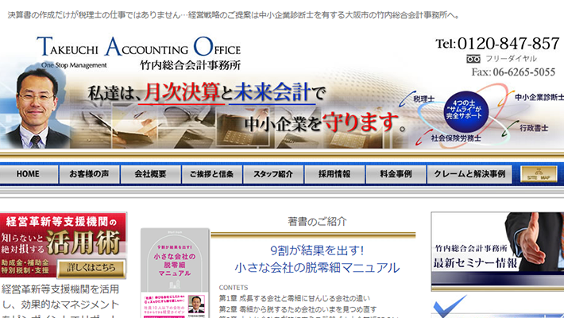Click the 著書のご紹介 heading
The width and height of the screenshot is (564, 318).
coord(317,221)
